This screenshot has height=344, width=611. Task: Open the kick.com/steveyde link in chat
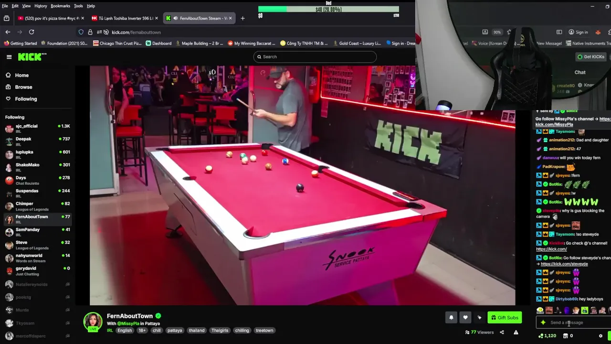pyautogui.click(x=564, y=264)
